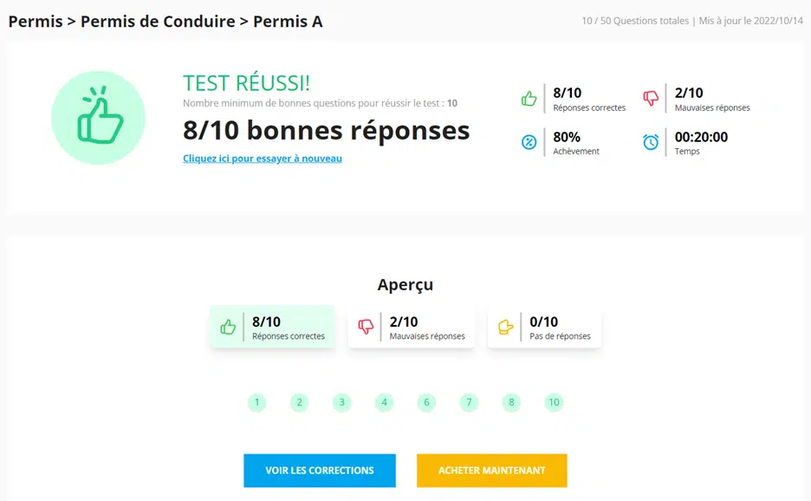Click the blue alarm clock Temps icon

click(651, 142)
